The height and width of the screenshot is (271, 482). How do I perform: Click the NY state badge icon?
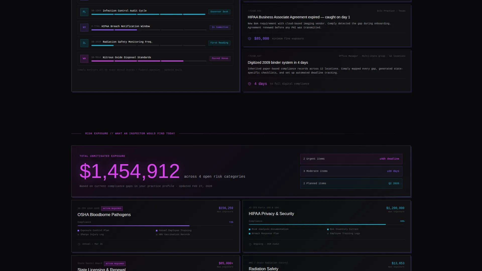(84, 27)
